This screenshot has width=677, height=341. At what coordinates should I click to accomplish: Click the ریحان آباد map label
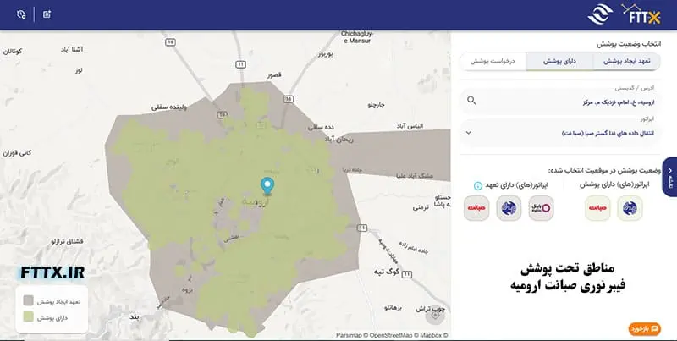(x=339, y=140)
